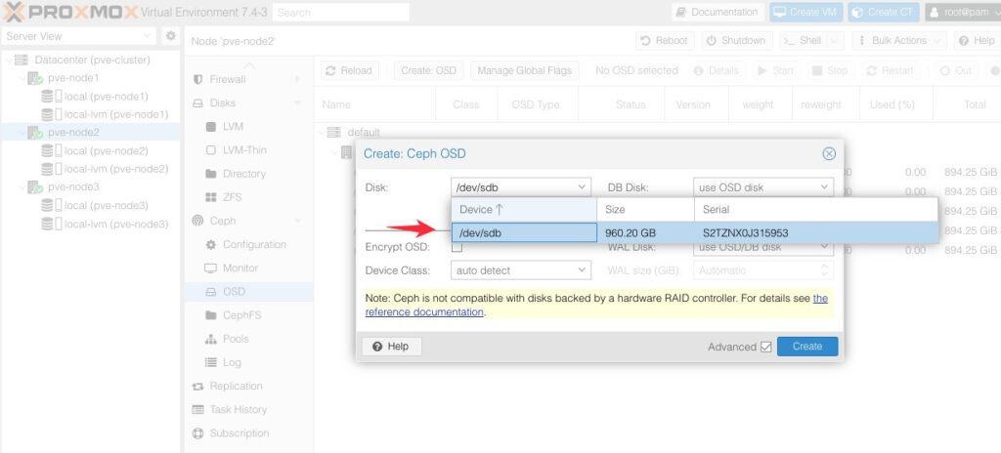Click the Search field in header
This screenshot has height=453, width=1001.
[340, 12]
